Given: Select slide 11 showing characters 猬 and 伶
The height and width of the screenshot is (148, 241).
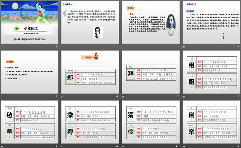Looking at the screenshot, I should point(151,122).
